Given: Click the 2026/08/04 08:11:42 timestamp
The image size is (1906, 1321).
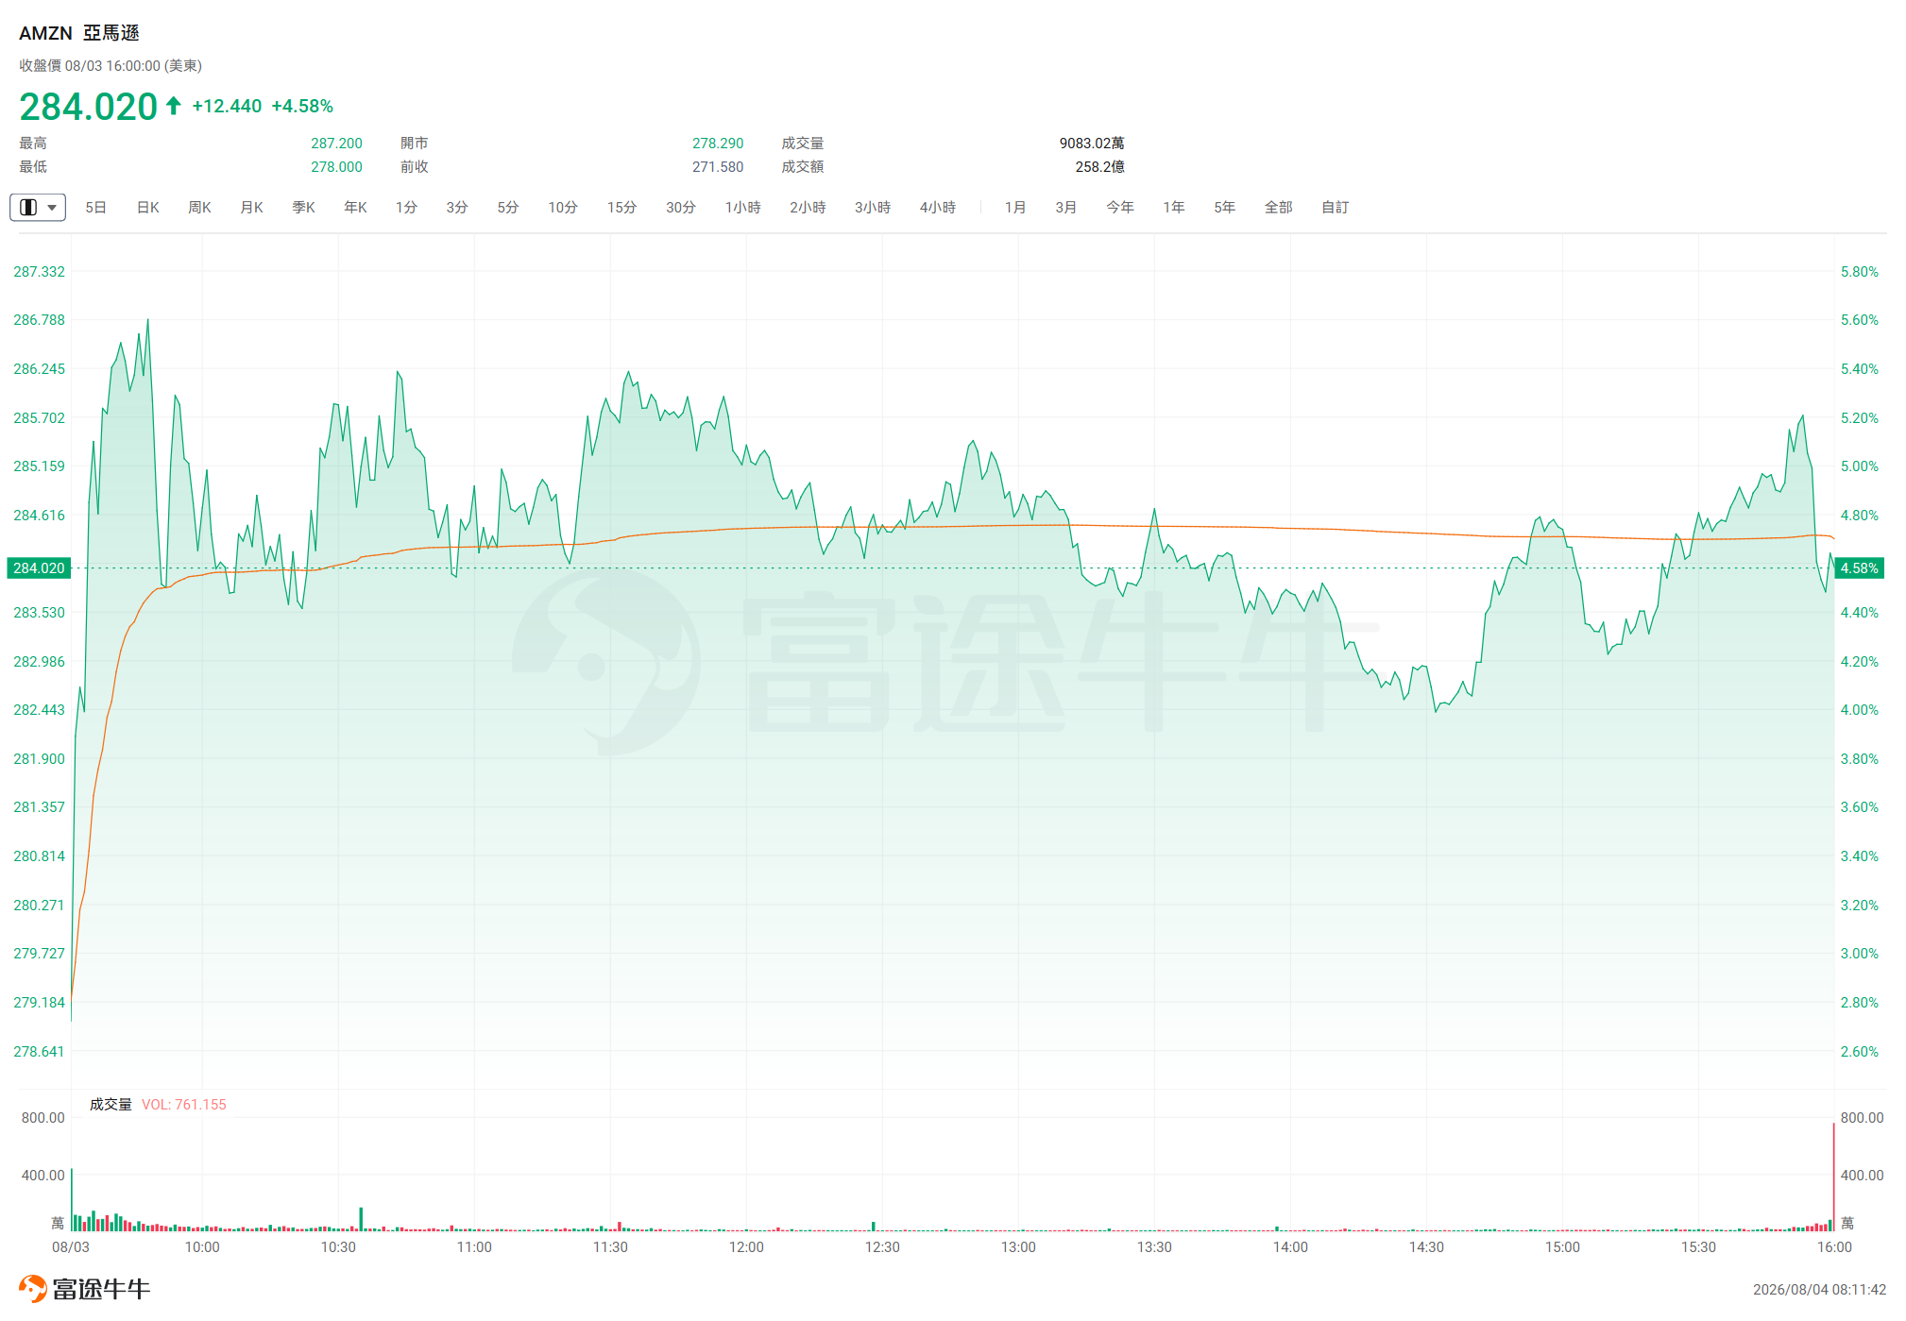Looking at the screenshot, I should point(1819,1289).
